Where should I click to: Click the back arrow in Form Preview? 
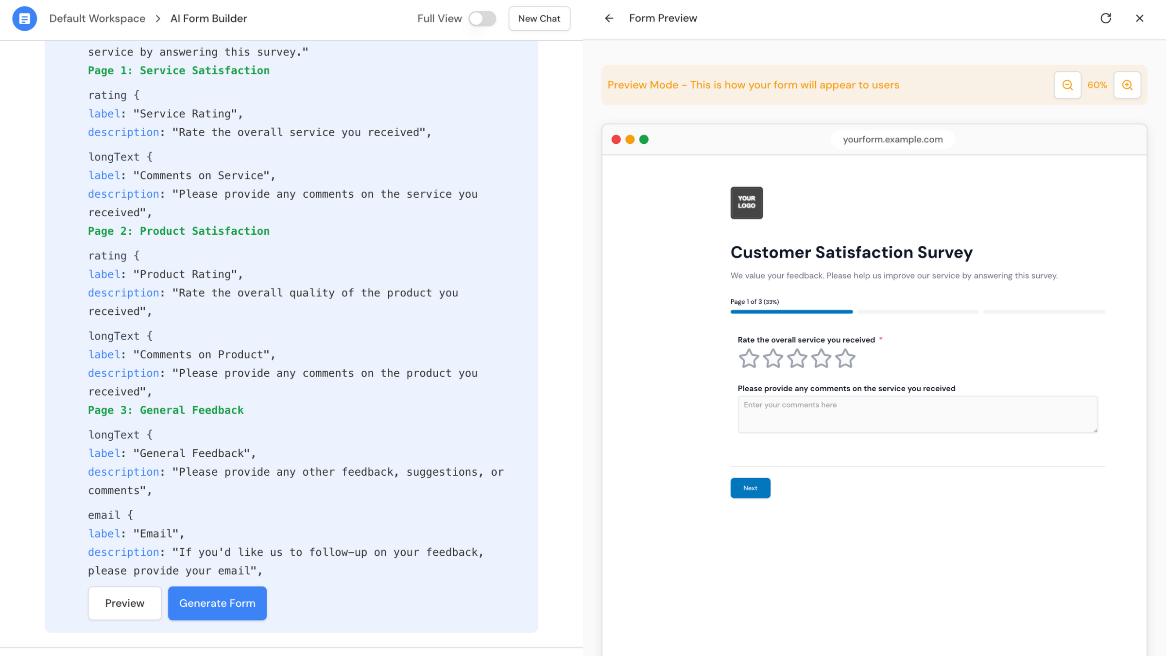click(609, 18)
